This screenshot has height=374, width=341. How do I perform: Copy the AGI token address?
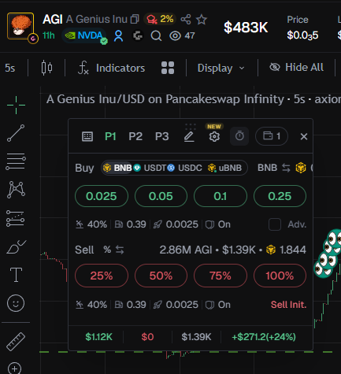[135, 19]
